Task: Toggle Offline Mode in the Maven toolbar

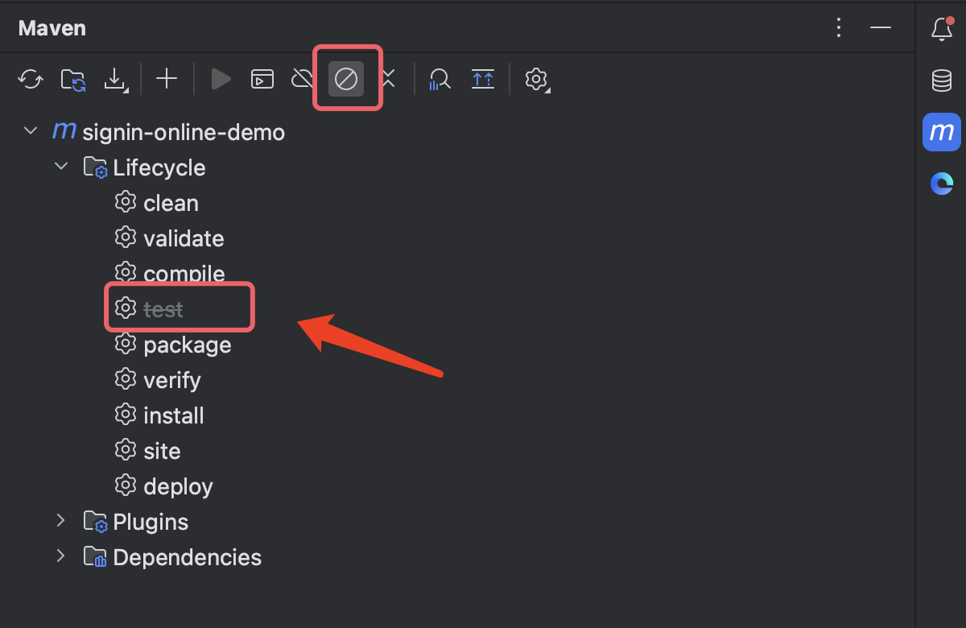Action: coord(303,79)
